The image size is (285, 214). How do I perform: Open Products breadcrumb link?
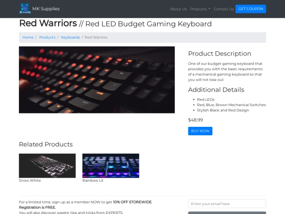[47, 38]
